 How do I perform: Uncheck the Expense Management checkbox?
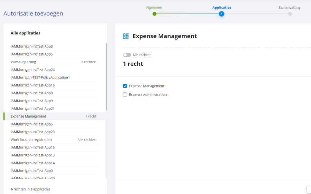coord(125,86)
